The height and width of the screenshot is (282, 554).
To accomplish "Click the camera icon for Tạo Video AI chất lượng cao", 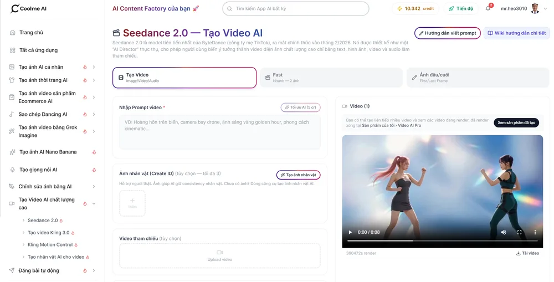I will [x=12, y=203].
